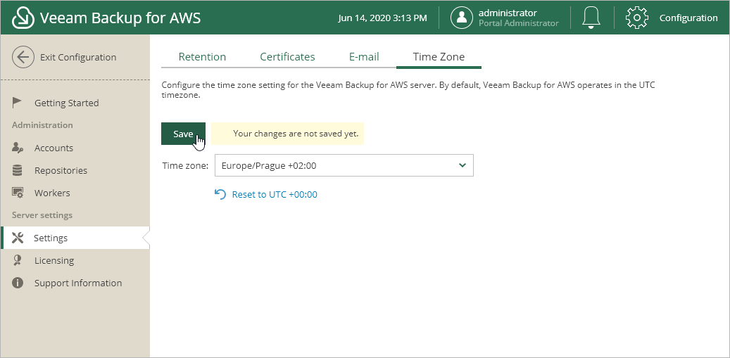Click the 'Time zone:' field label
Viewport: 730px width, 358px height.
[x=185, y=165]
